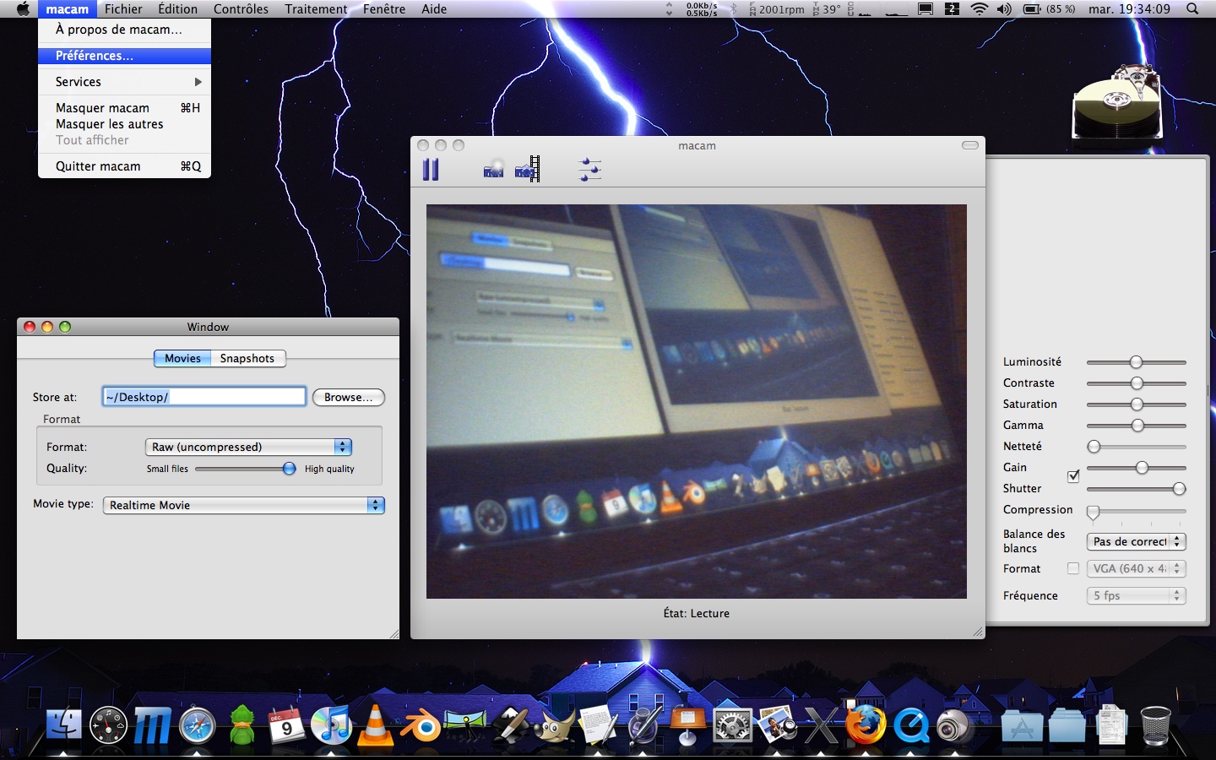The width and height of the screenshot is (1216, 760).
Task: Toggle the pill-shaped toolbar button in macam window
Action: (970, 145)
